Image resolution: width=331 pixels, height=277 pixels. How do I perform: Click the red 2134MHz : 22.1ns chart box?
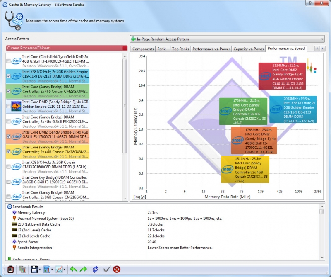(282, 76)
